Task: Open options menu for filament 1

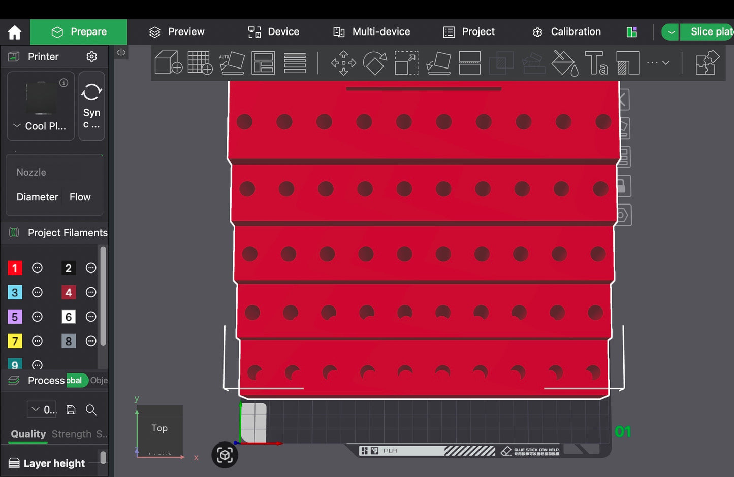Action: [x=37, y=268]
